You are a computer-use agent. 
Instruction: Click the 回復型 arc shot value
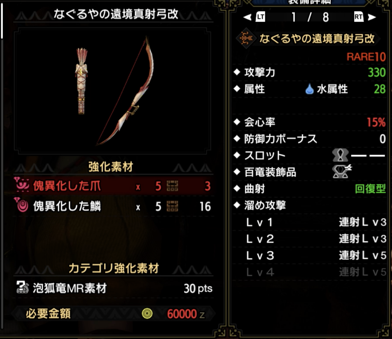pyautogui.click(x=370, y=188)
